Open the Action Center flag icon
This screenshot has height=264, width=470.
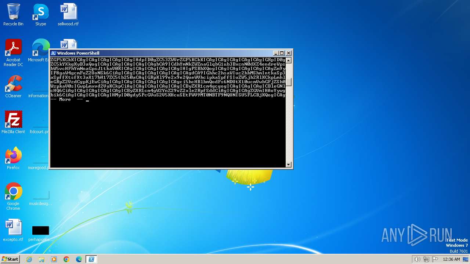point(435,259)
